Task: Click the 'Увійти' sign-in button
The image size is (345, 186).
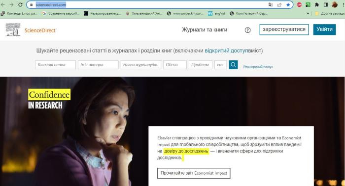Action: (x=324, y=29)
